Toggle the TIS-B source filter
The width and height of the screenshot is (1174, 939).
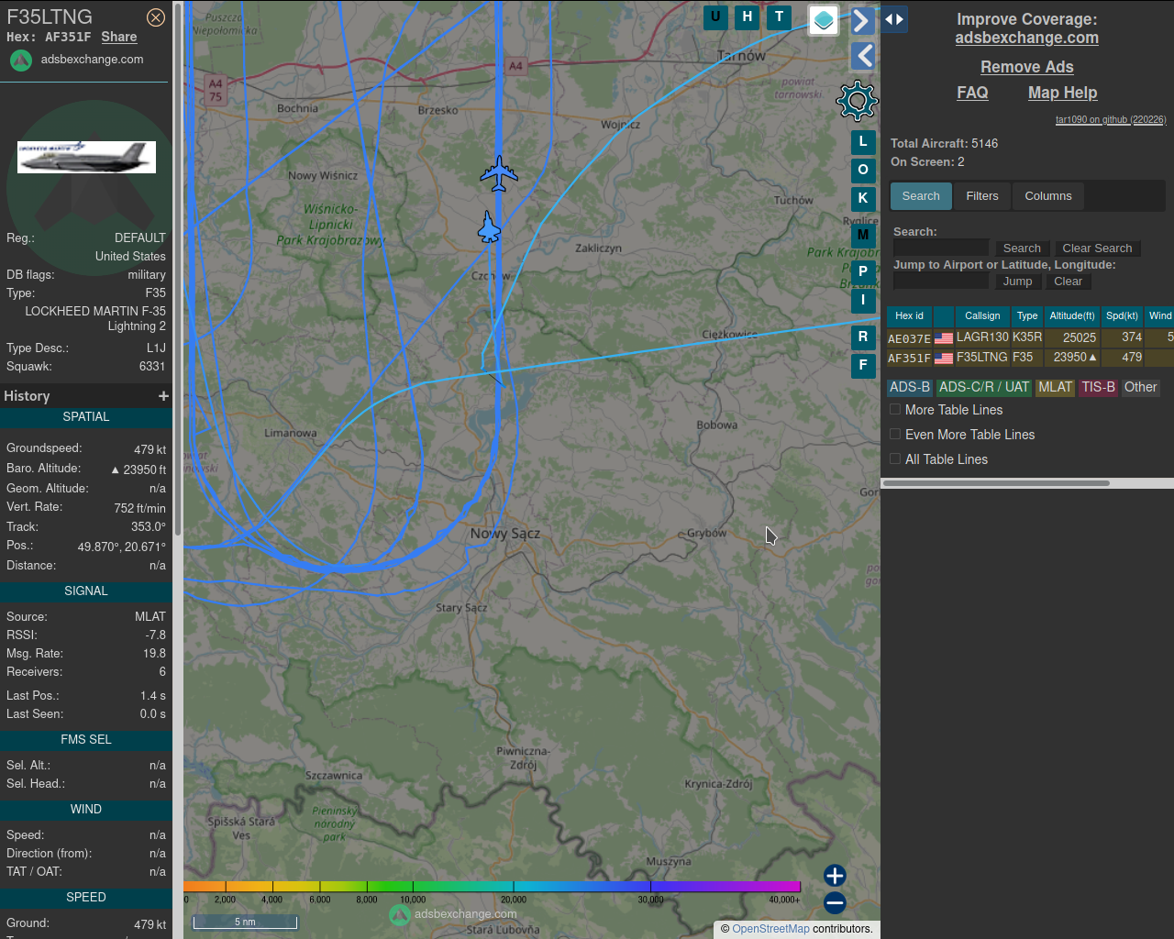point(1098,388)
